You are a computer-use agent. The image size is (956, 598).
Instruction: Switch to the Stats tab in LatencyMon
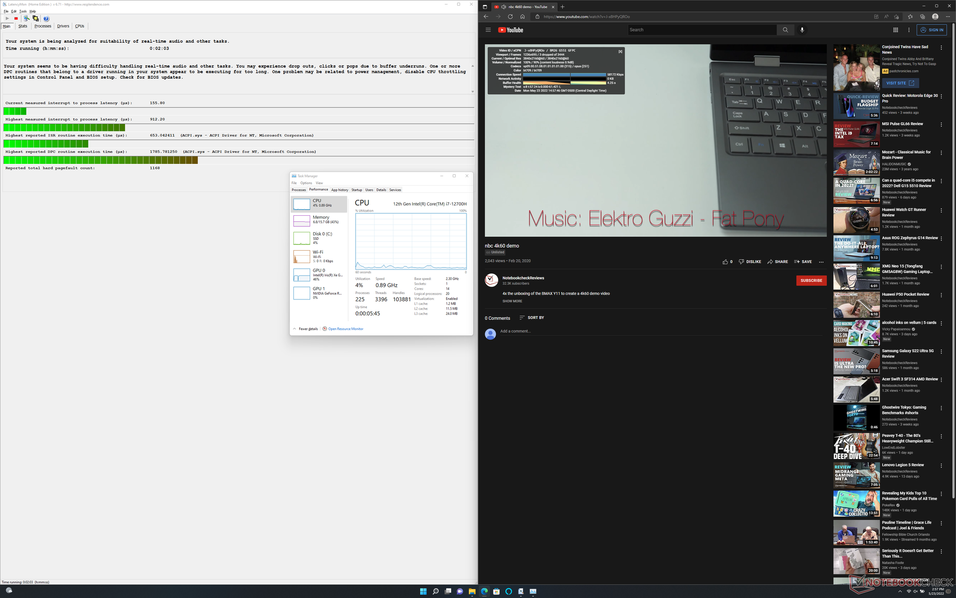pyautogui.click(x=23, y=26)
